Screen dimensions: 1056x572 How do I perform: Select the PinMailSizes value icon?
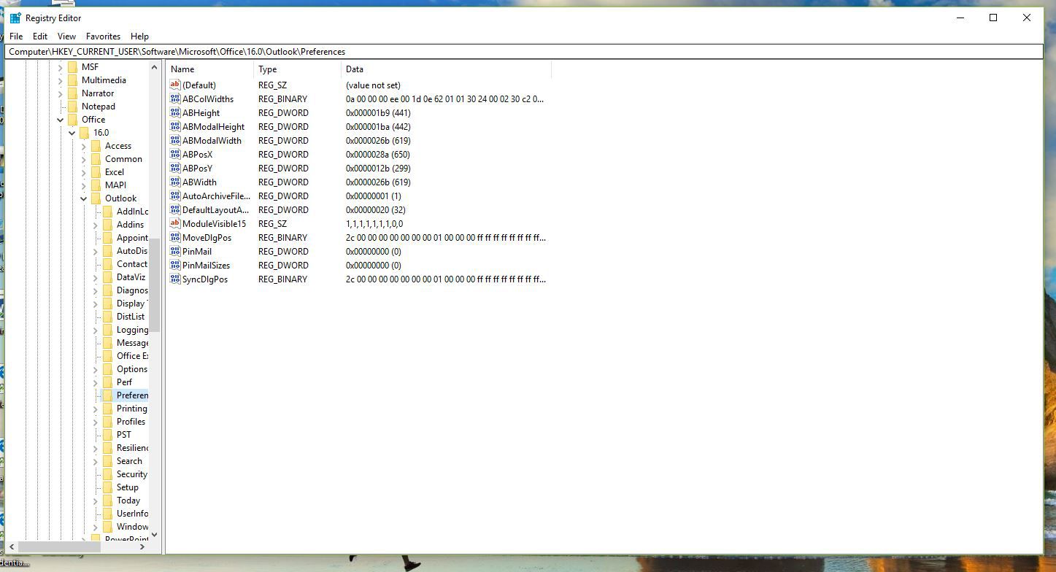174,266
